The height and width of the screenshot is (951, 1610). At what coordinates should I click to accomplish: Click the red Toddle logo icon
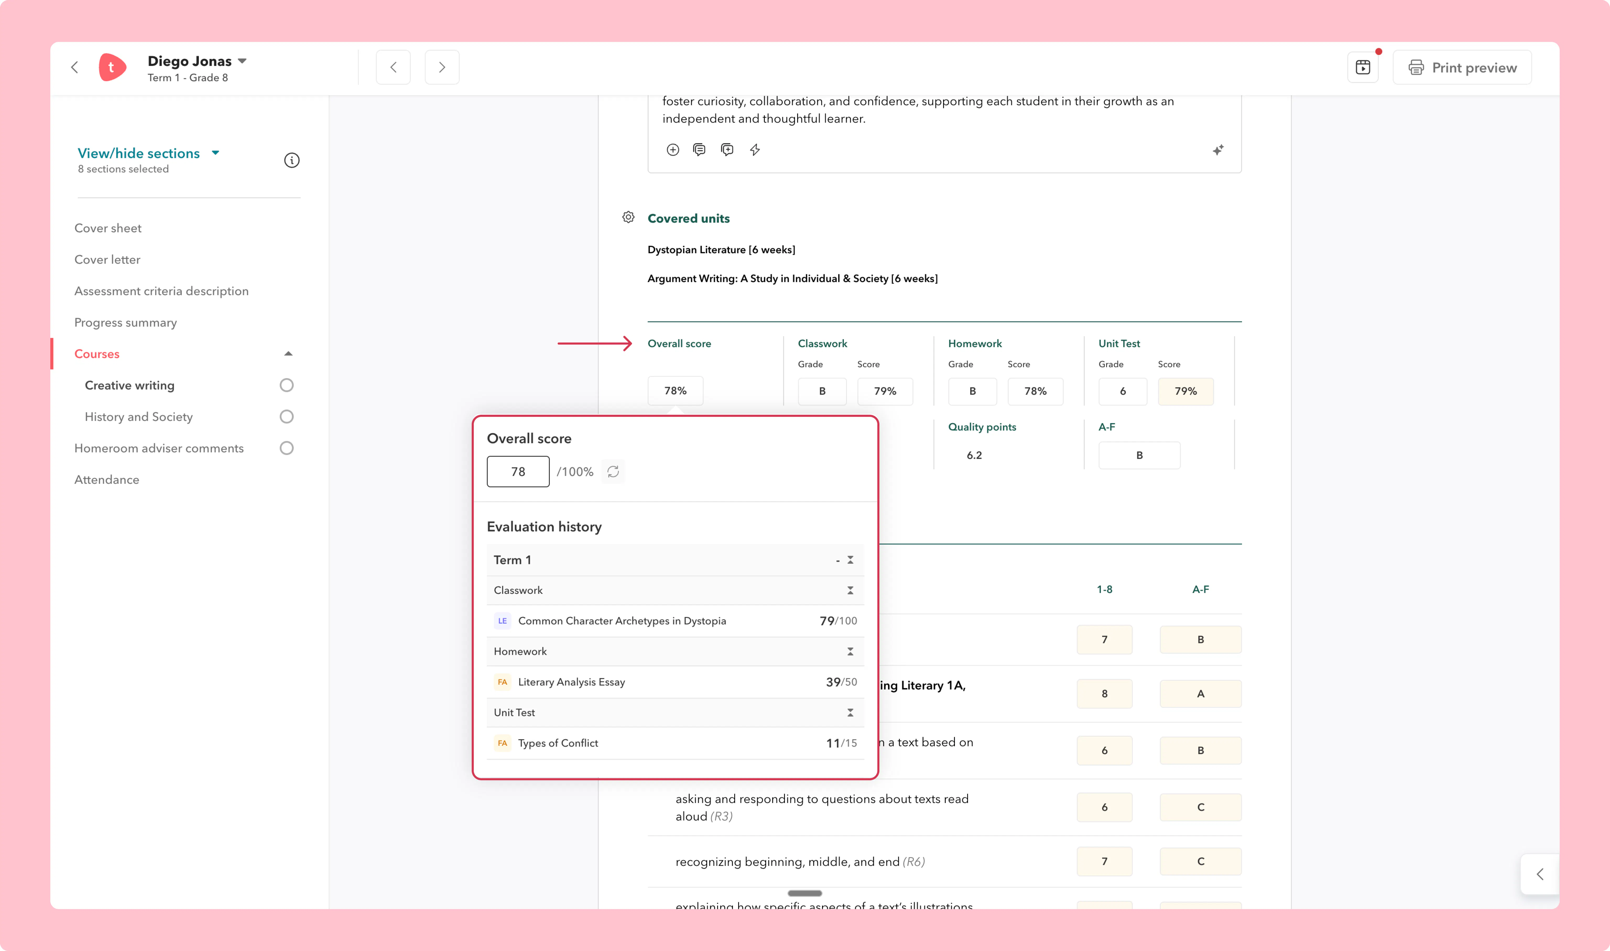click(112, 67)
